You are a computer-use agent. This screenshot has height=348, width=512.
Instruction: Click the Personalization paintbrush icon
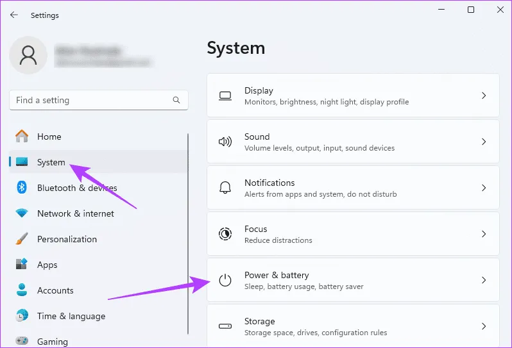[22, 239]
